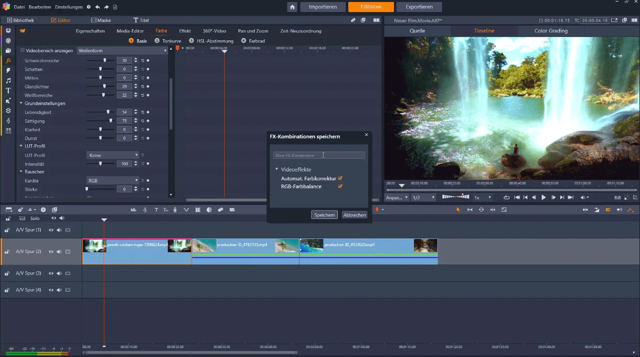Toggle the loop playback icon
The image size is (640, 357).
506,198
